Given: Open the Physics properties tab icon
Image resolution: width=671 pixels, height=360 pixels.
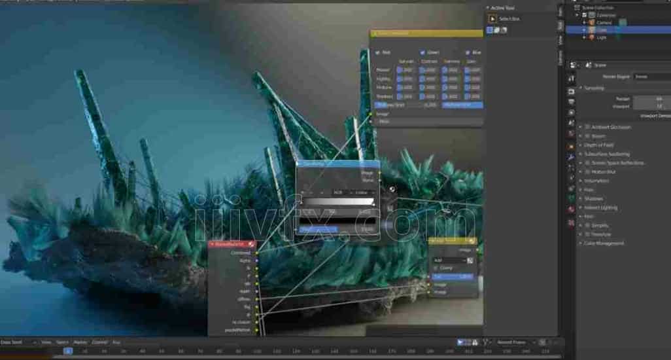Looking at the screenshot, I should click(572, 177).
